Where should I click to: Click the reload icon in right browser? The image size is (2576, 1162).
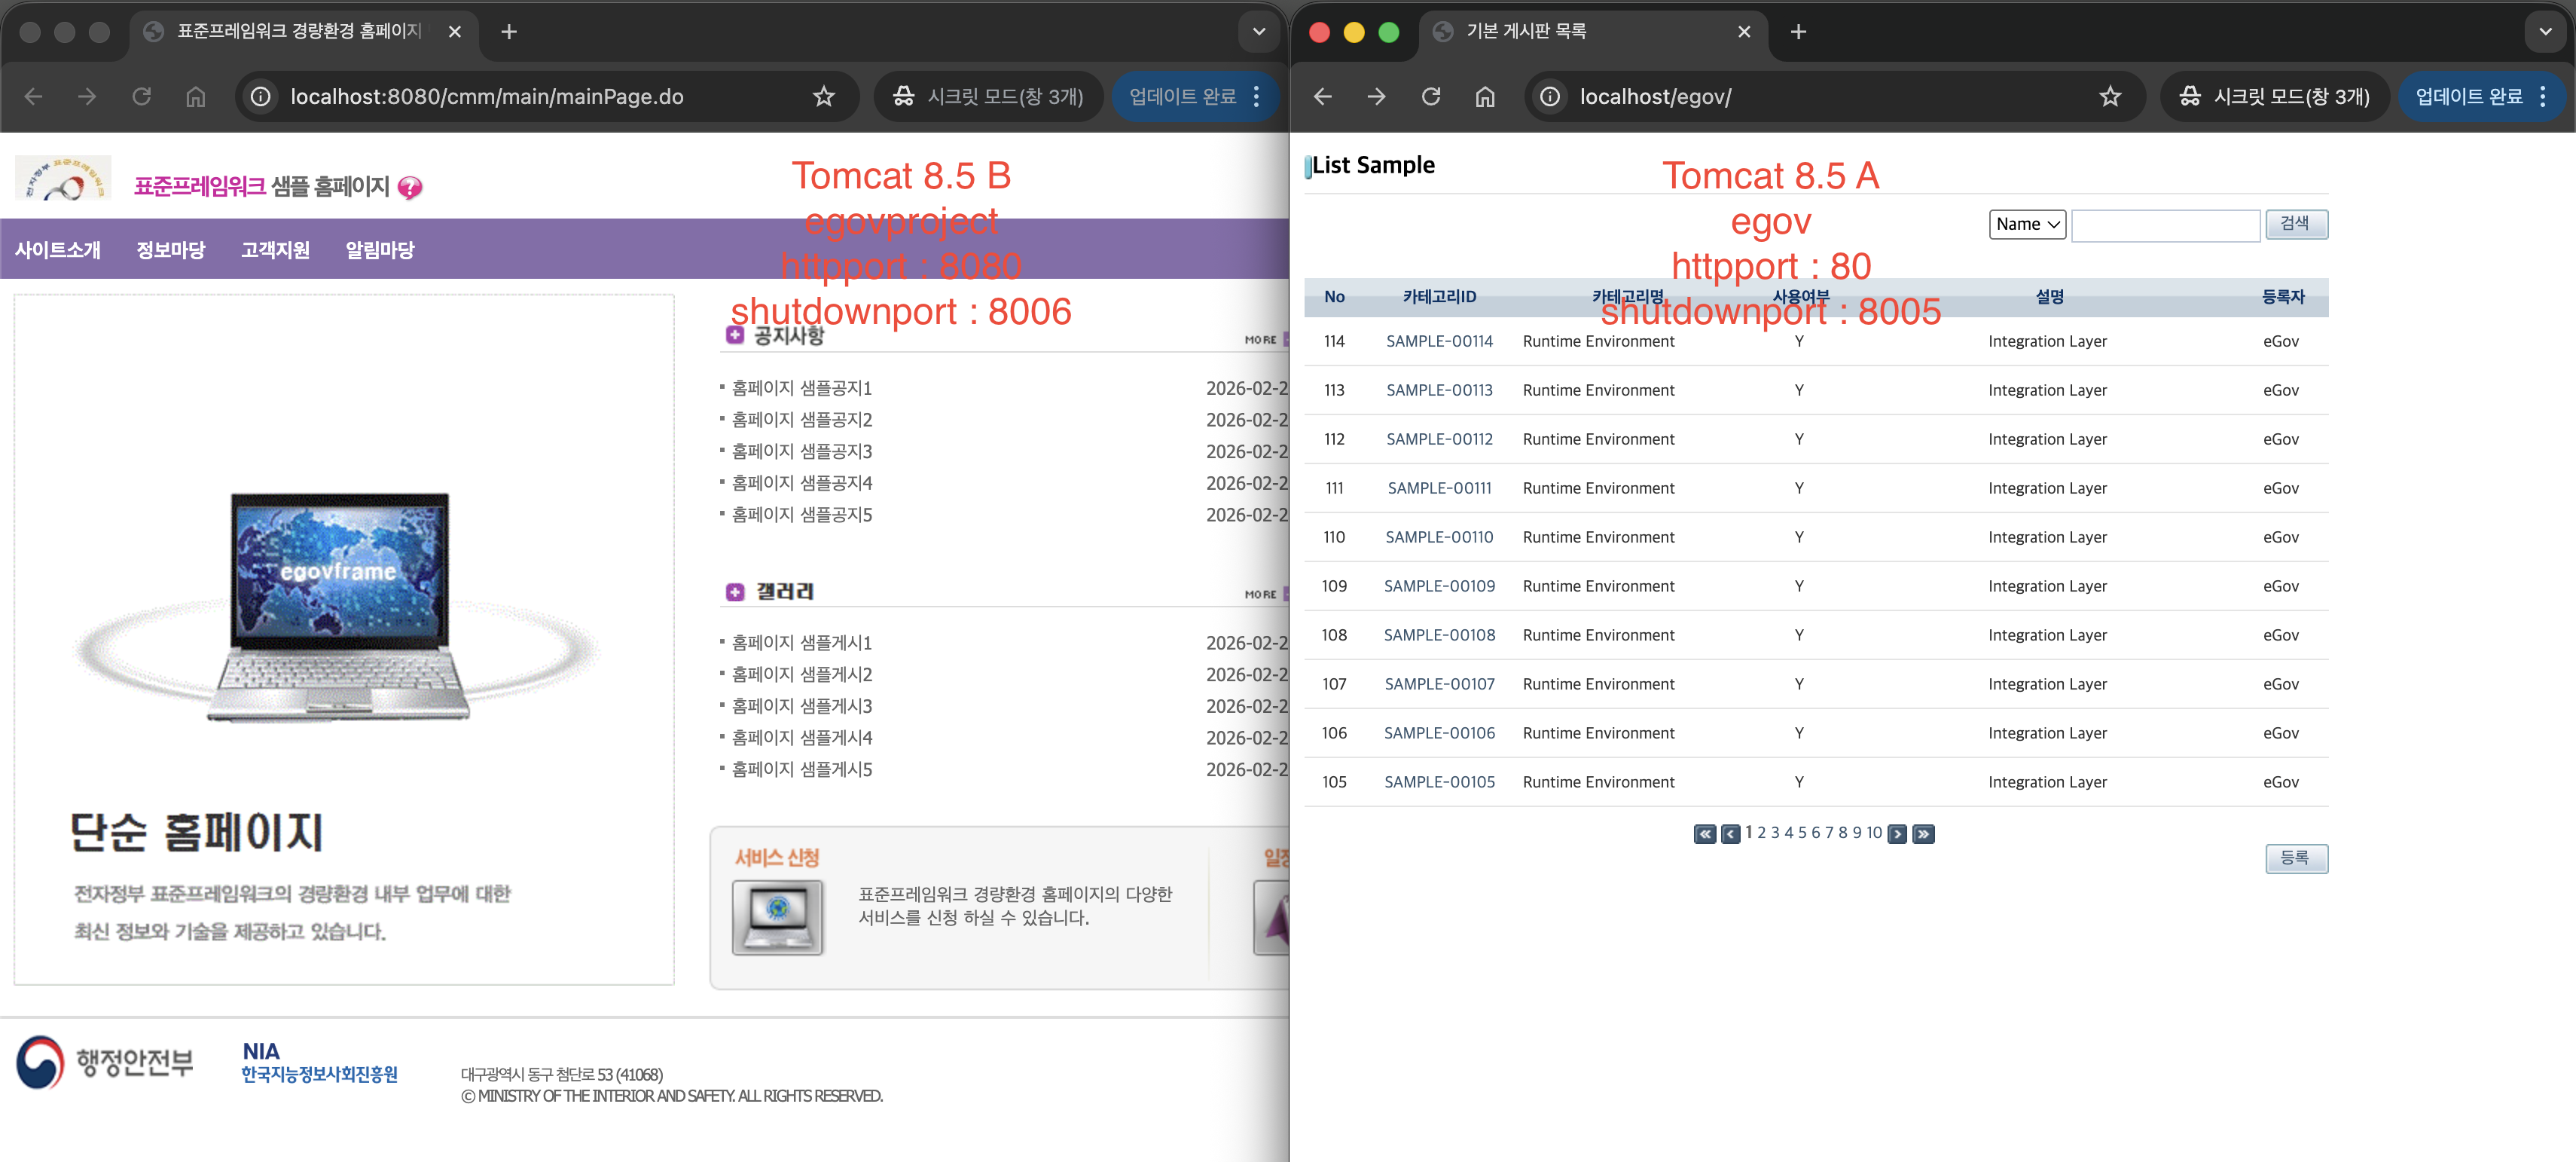pos(1430,96)
